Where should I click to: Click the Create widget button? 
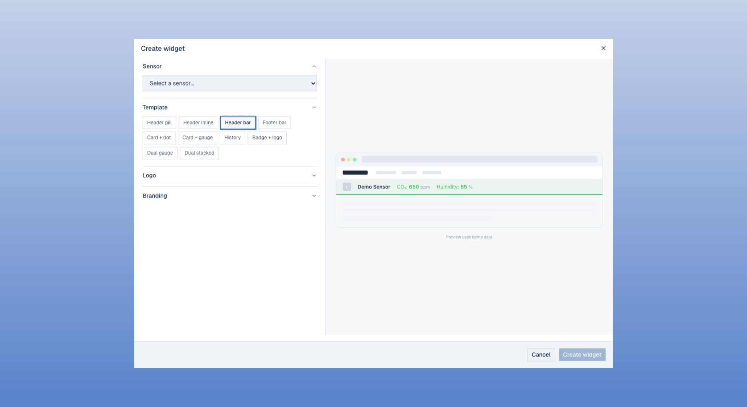point(582,355)
